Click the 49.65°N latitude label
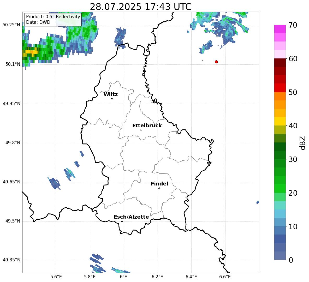 coord(11,182)
